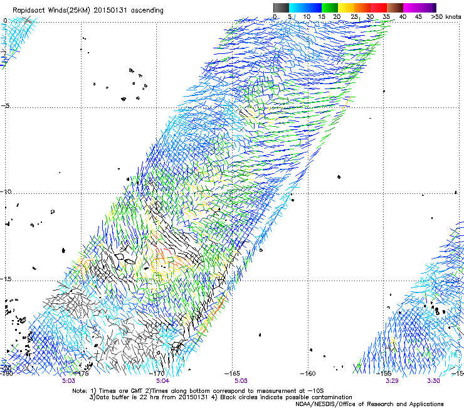This screenshot has width=464, height=408.
Task: Click the purple time label '3:29'
Action: (392, 381)
